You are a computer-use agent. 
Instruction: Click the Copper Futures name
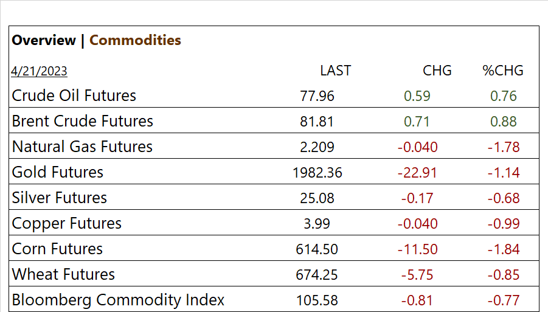[67, 223]
